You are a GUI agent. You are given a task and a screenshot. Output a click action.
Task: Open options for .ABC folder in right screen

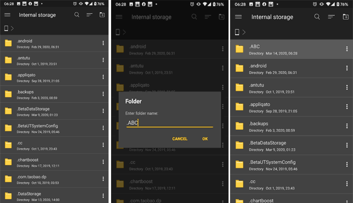tap(347, 49)
